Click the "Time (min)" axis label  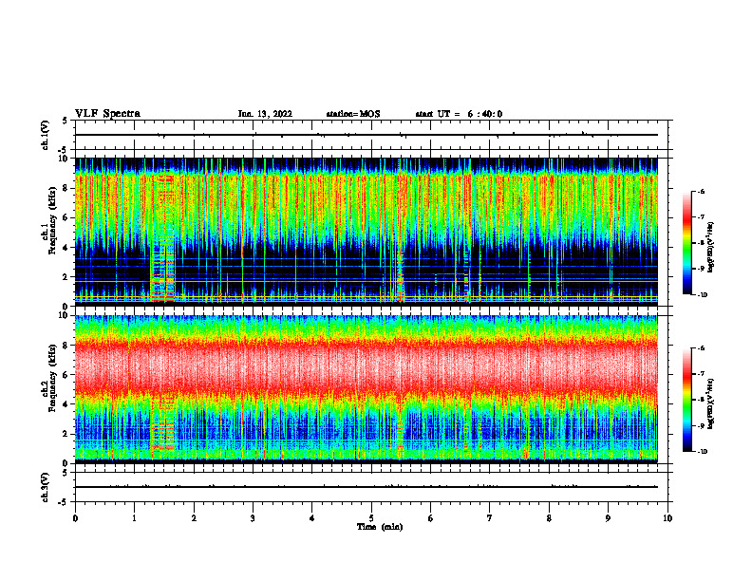pyautogui.click(x=380, y=527)
